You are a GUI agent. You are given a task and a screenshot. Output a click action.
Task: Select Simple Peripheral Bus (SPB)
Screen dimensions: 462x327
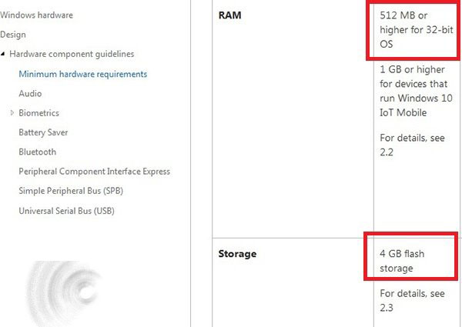71,191
